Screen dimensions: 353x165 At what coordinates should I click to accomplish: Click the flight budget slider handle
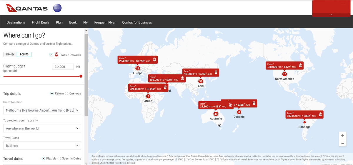click(81, 76)
